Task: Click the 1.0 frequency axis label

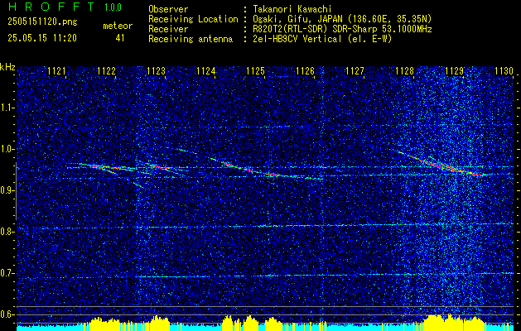Action: tap(7, 149)
